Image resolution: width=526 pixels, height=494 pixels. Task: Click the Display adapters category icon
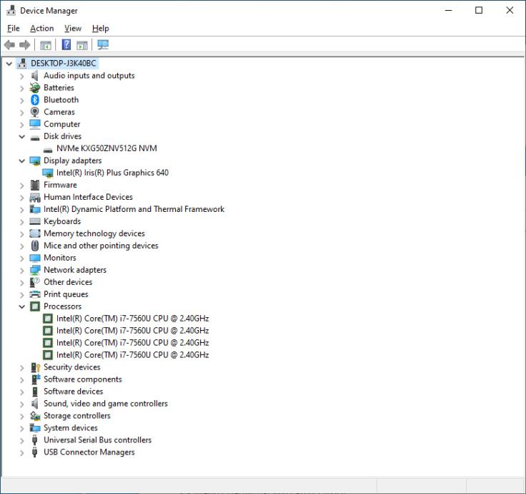[x=35, y=161]
